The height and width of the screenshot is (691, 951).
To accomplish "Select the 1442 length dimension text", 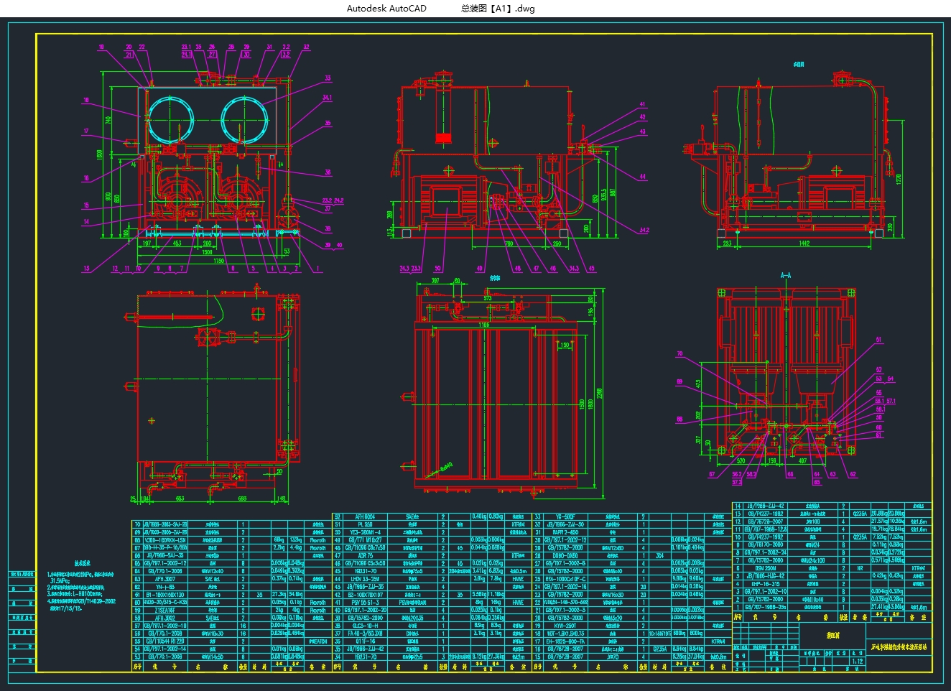I will click(x=804, y=244).
